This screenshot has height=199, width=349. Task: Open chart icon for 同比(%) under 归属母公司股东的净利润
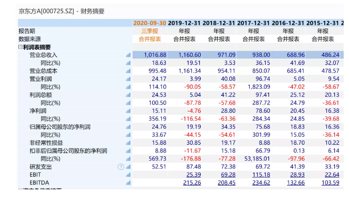click(x=128, y=135)
